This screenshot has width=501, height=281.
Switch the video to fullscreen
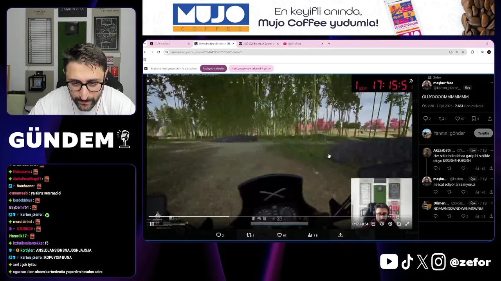click(x=407, y=224)
